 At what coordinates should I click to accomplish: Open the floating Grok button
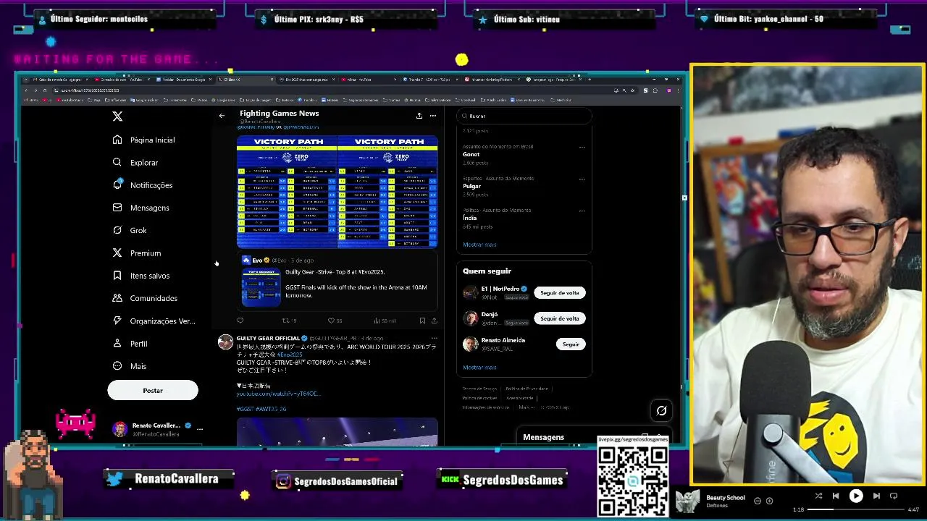[x=661, y=411]
